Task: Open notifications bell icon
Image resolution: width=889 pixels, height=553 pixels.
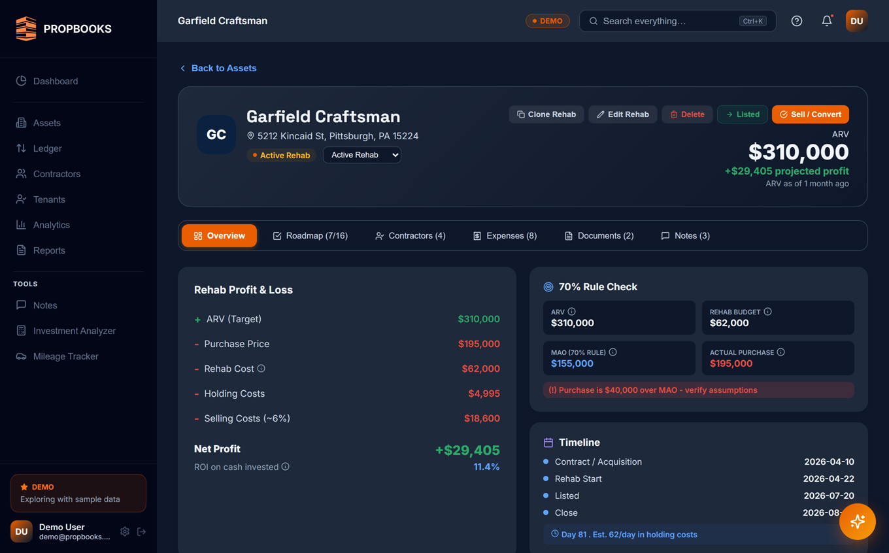Action: 827,21
